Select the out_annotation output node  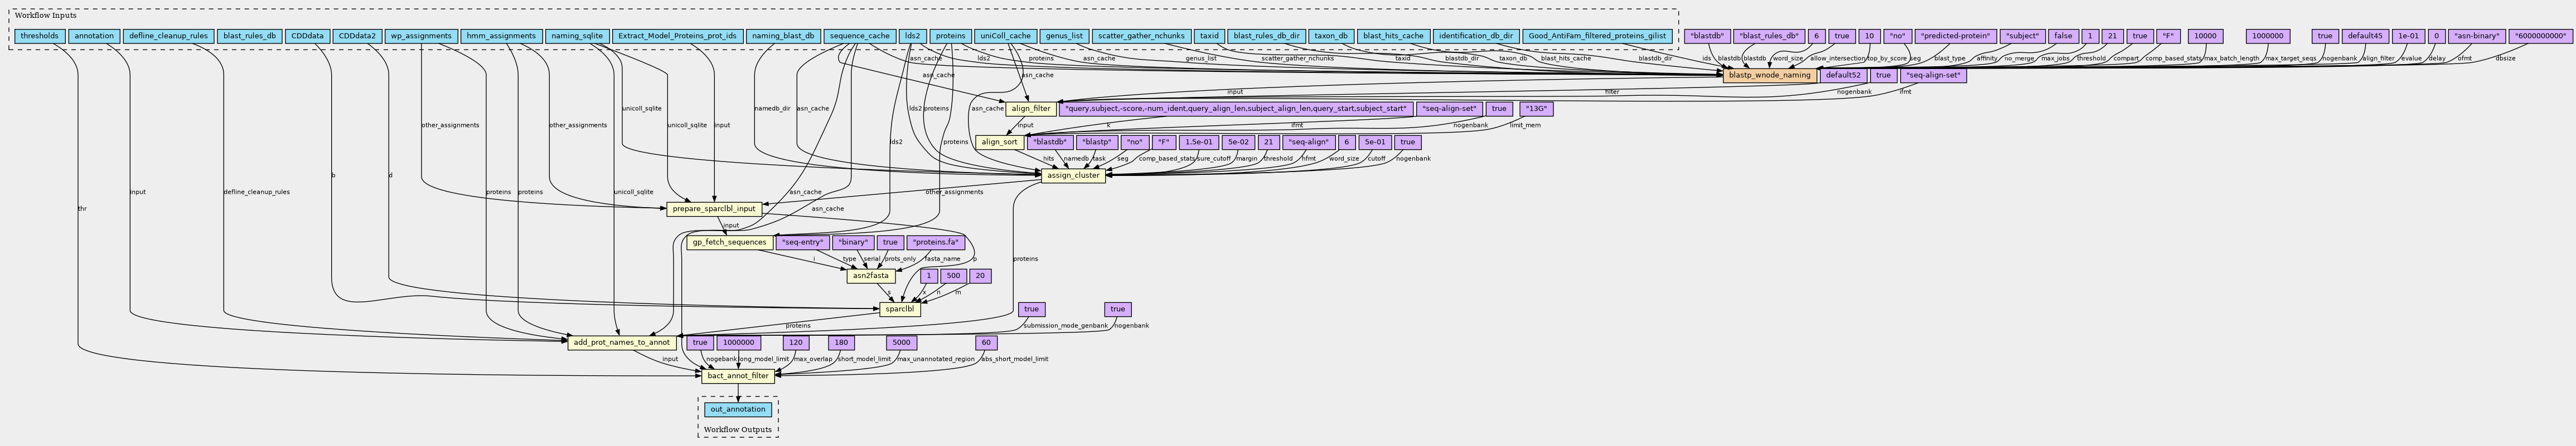click(738, 409)
